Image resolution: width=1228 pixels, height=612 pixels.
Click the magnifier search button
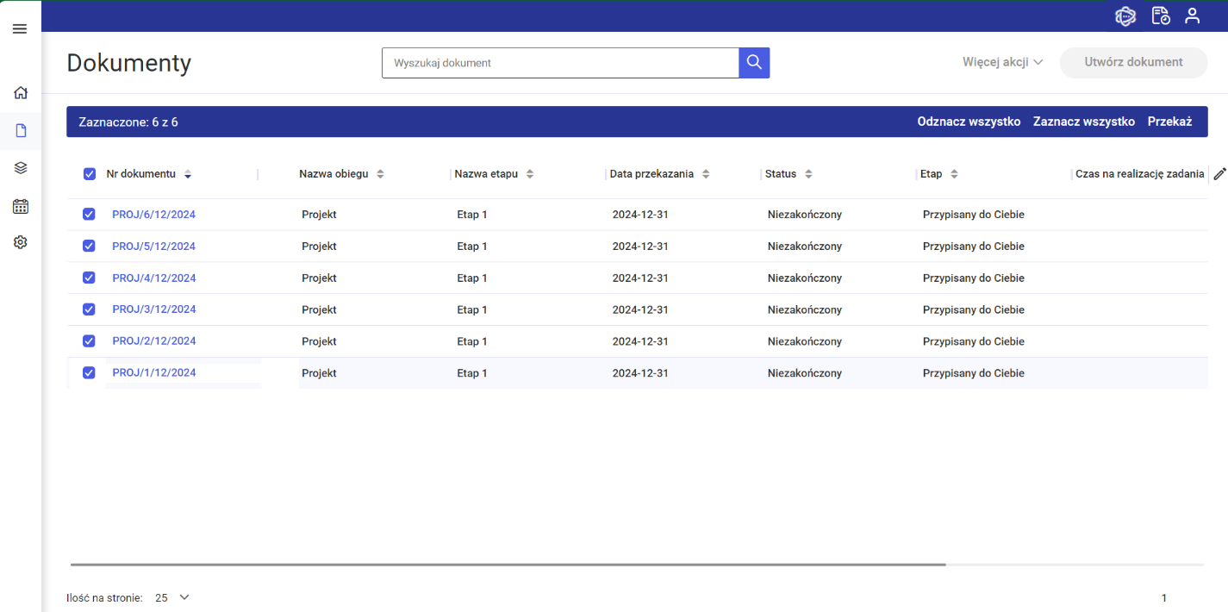(x=754, y=62)
